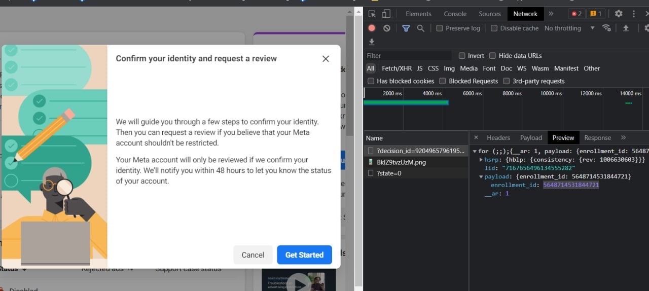Click the export HAR download icon
Viewport: 649px width, 291px height.
click(x=372, y=42)
